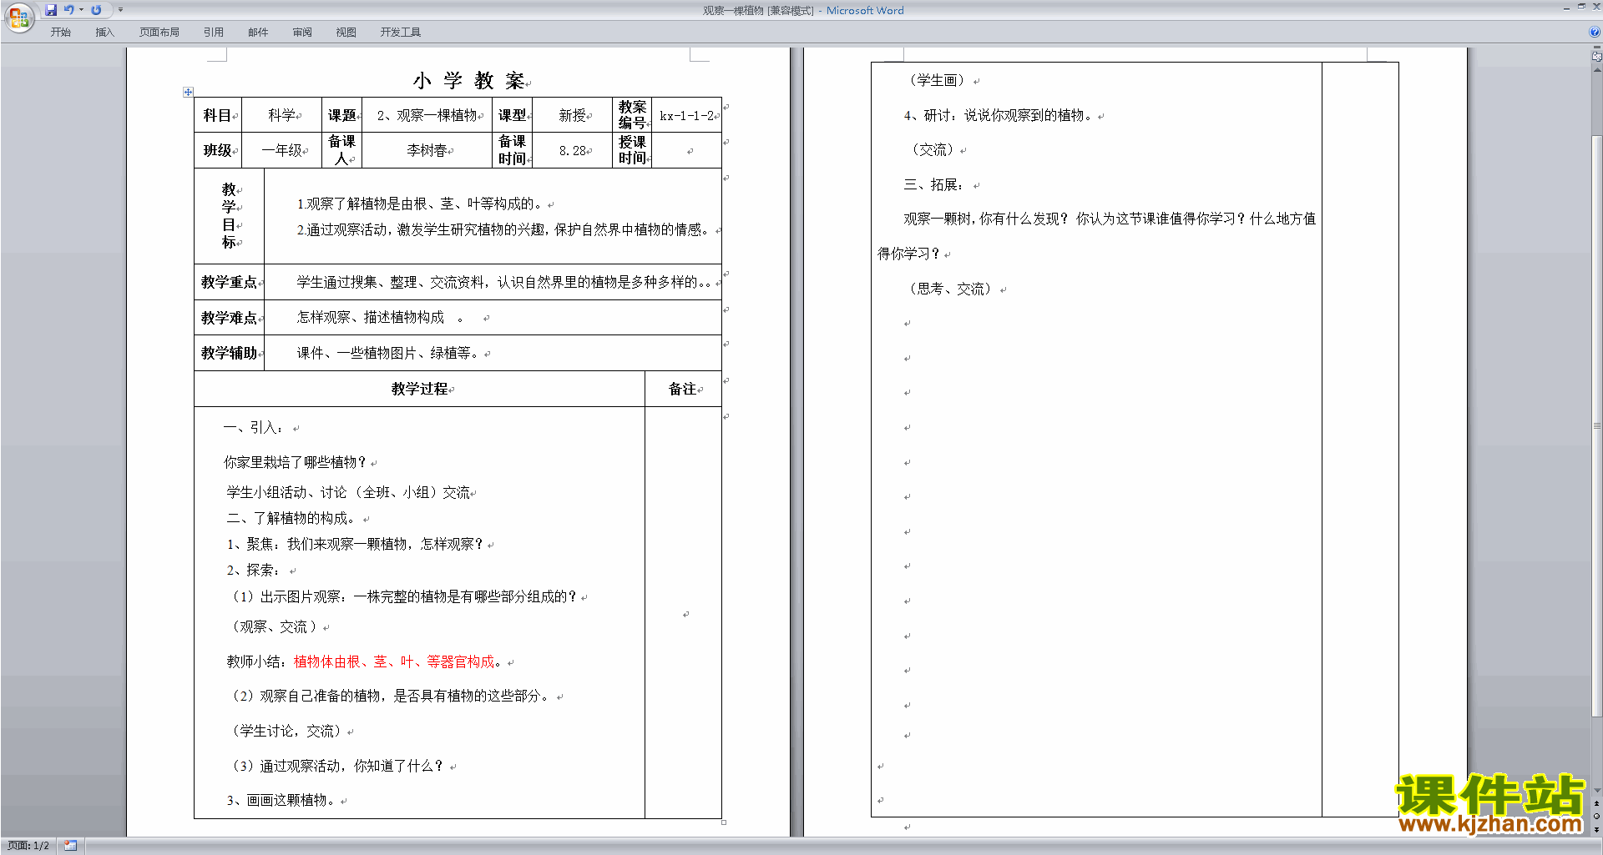Image resolution: width=1603 pixels, height=855 pixels.
Task: Click the blue Help question mark icon
Action: [1595, 32]
